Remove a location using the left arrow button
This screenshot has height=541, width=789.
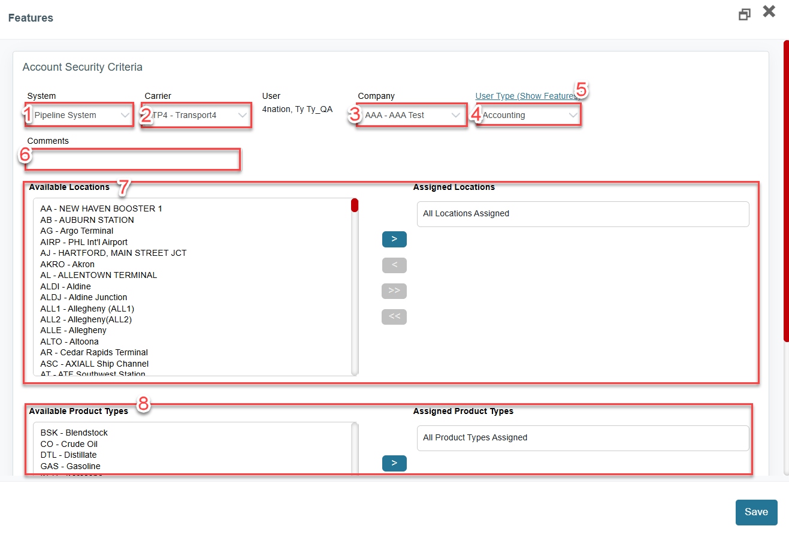pyautogui.click(x=394, y=265)
